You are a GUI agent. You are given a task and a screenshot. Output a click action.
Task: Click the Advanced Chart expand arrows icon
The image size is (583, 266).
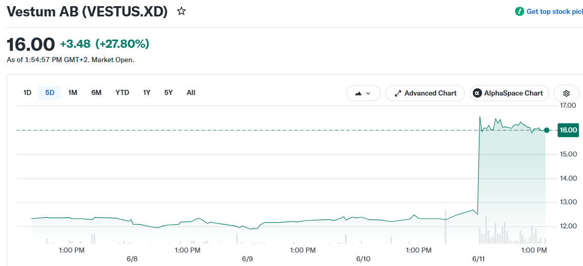tap(398, 93)
